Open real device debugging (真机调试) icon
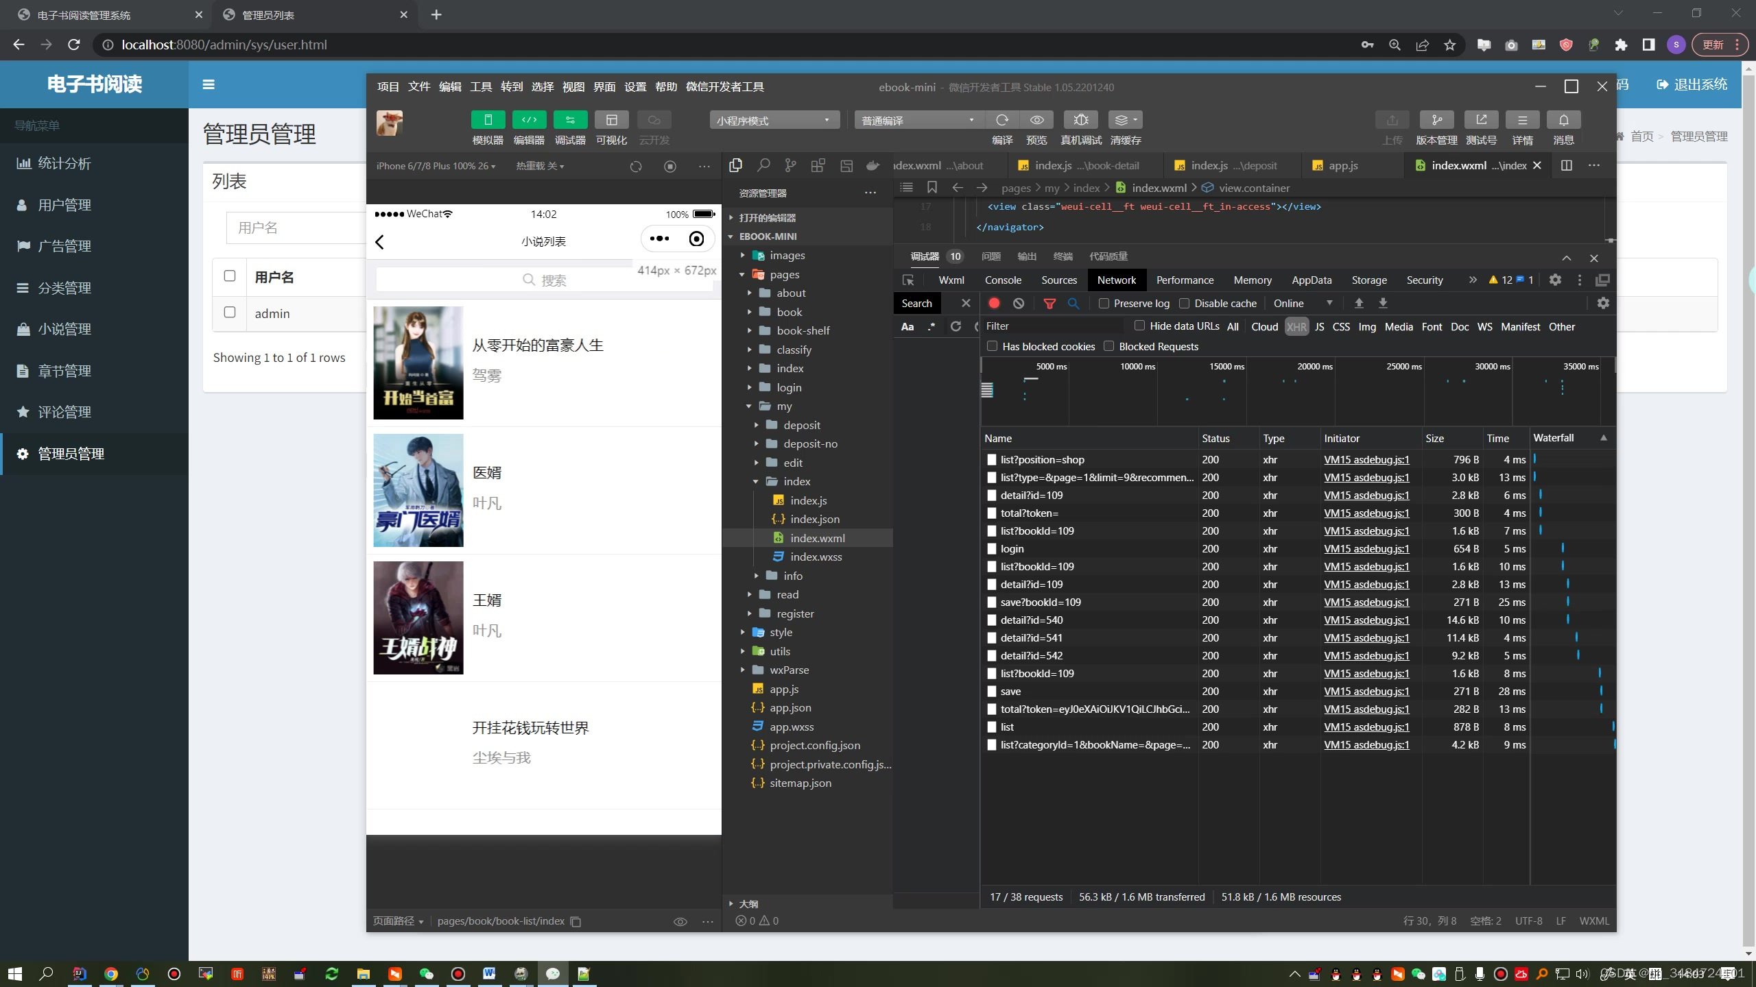The width and height of the screenshot is (1756, 987). click(x=1080, y=120)
